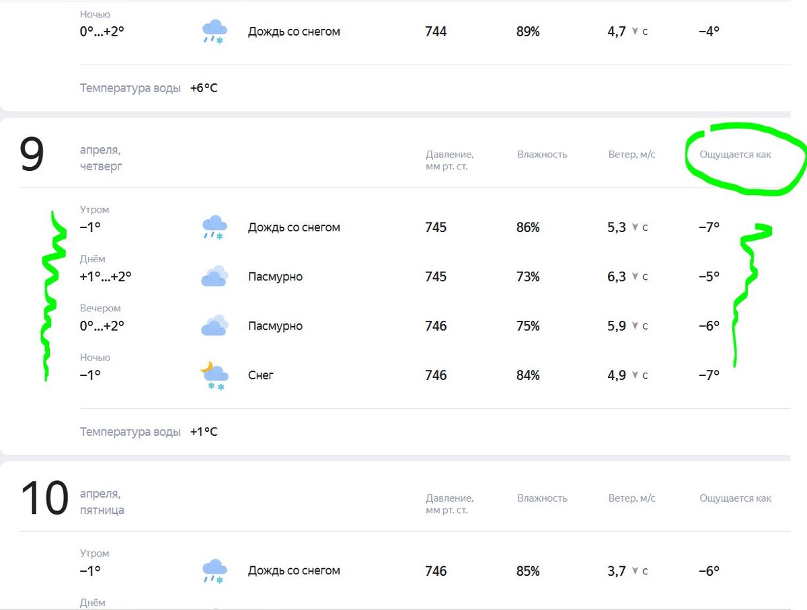This screenshot has width=807, height=610.
Task: Click the −7° feels-like value in the night row
Action: click(707, 375)
